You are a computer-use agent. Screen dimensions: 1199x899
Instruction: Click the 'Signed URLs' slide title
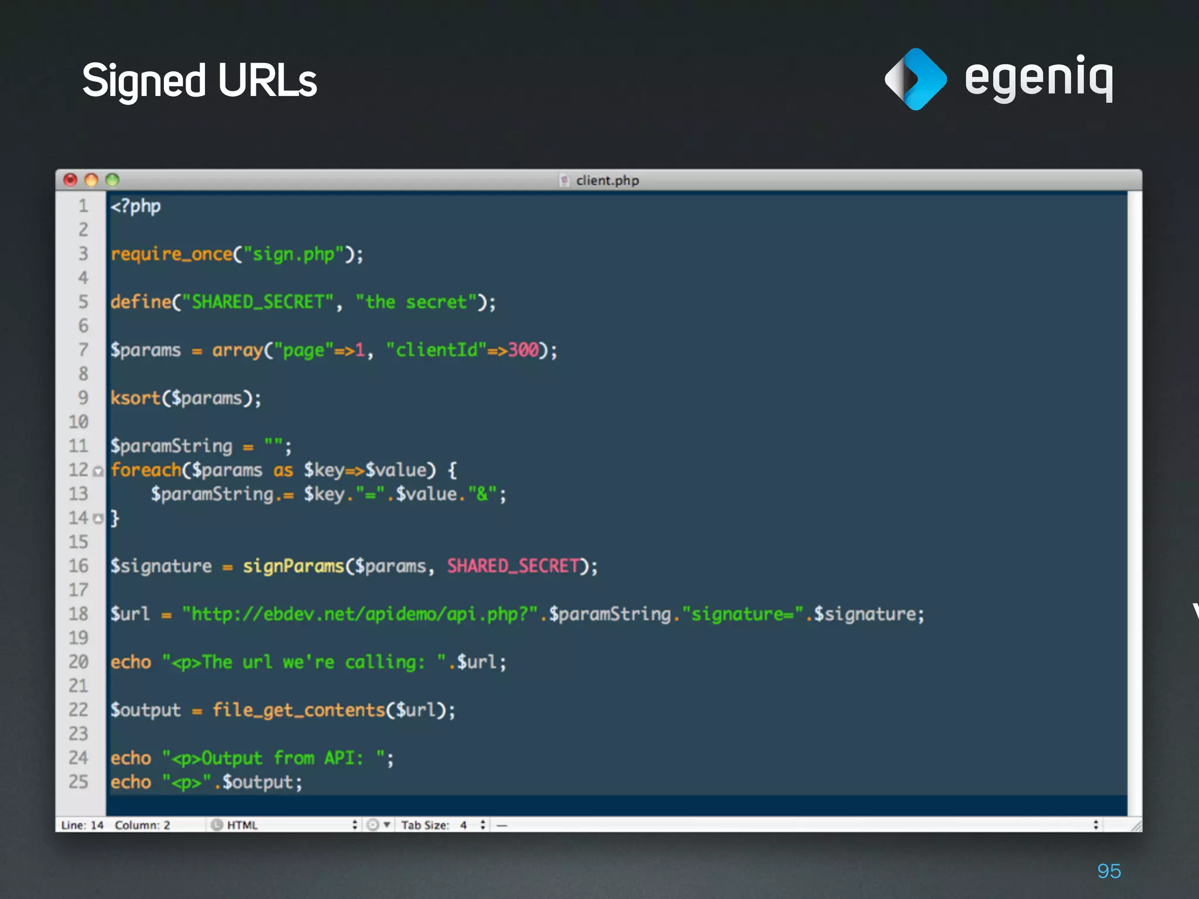tap(200, 81)
